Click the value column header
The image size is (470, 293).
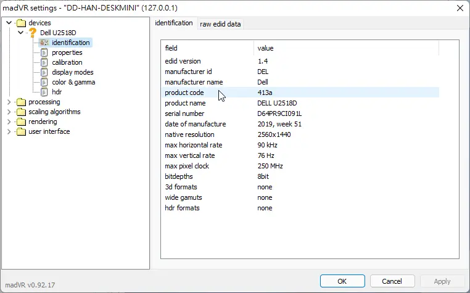(x=266, y=48)
